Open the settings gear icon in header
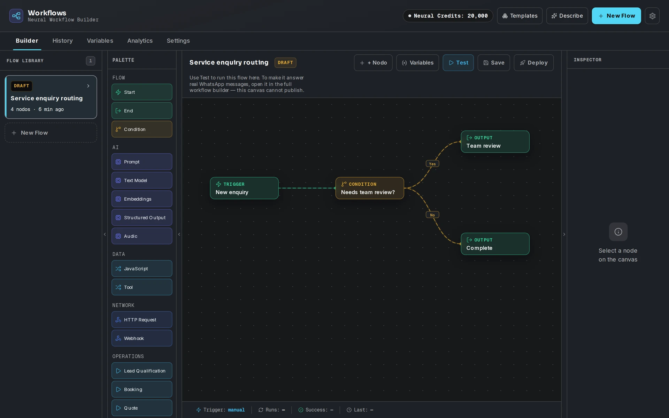This screenshot has height=418, width=669. pos(652,16)
